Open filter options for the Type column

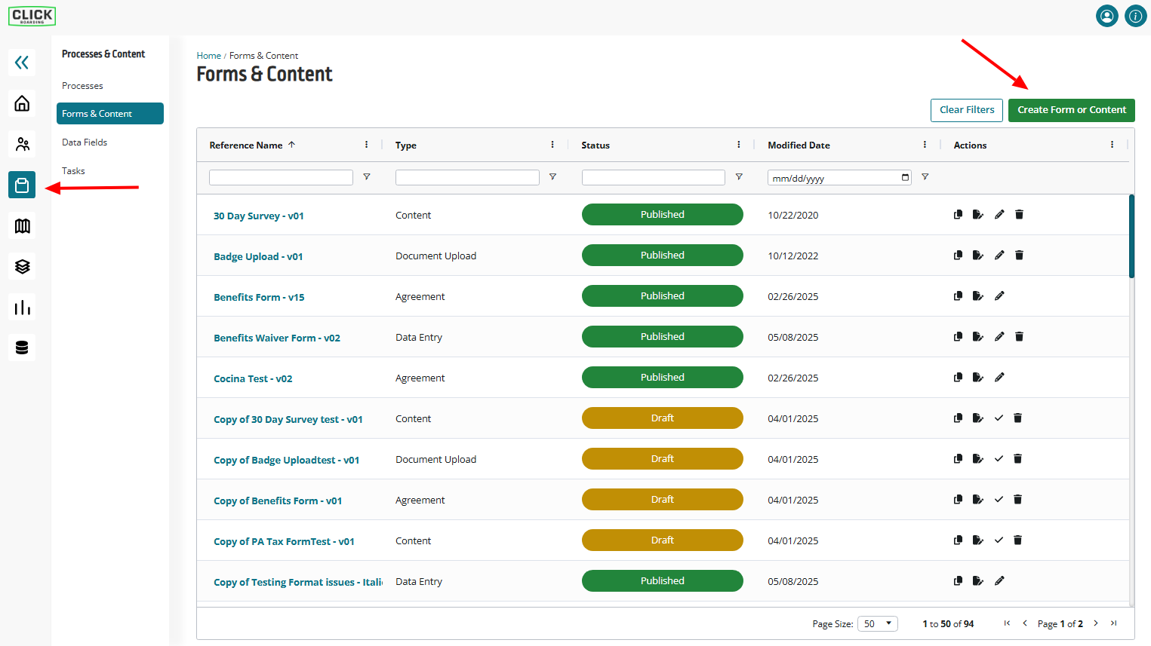tap(552, 177)
